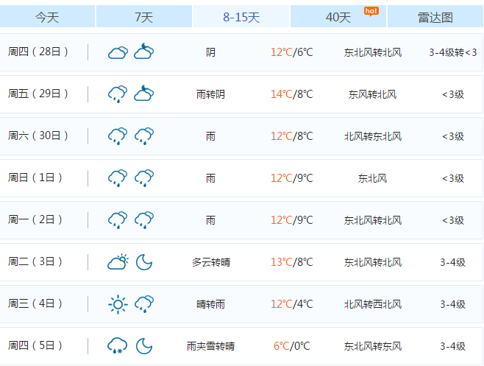Click crescent moon icon for 周二 3日

[x=144, y=262]
